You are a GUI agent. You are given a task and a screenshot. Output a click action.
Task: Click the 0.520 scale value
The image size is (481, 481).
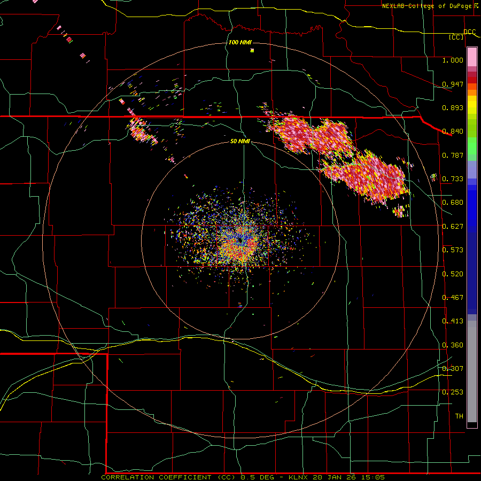tap(453, 274)
